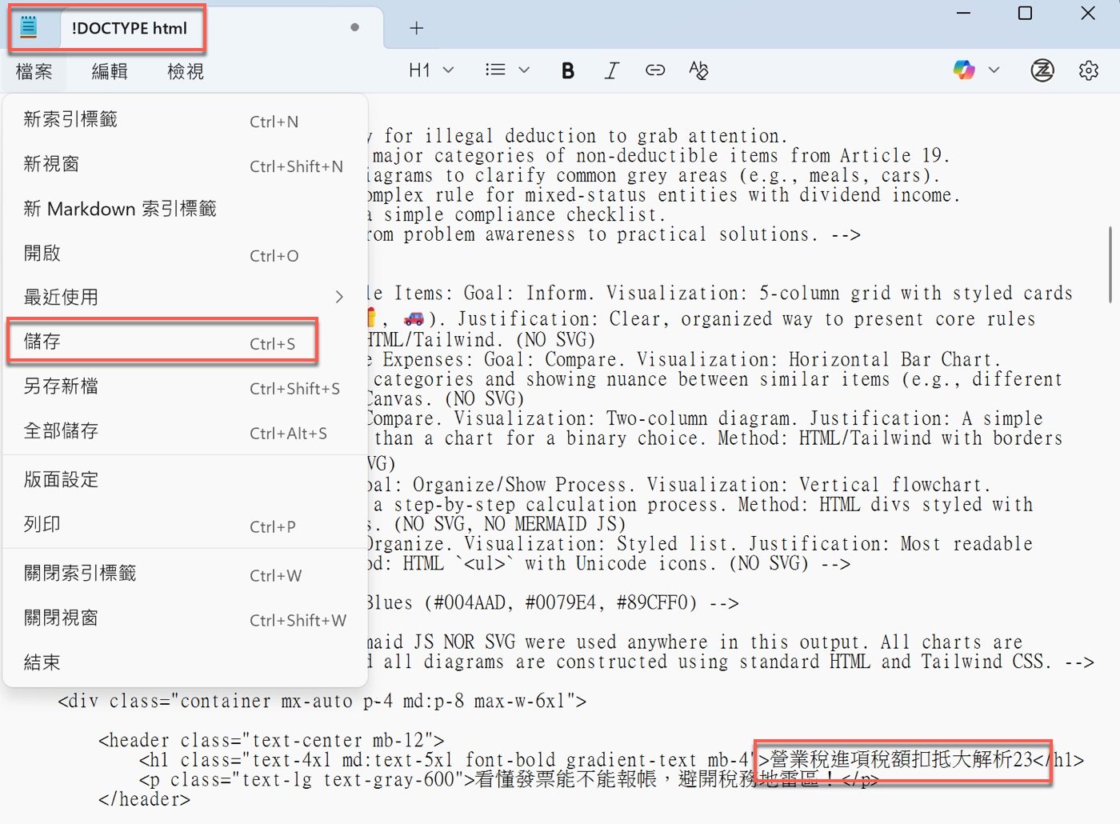The image size is (1120, 824).
Task: Click the vertical scrollbar thumb
Action: [x=1110, y=264]
